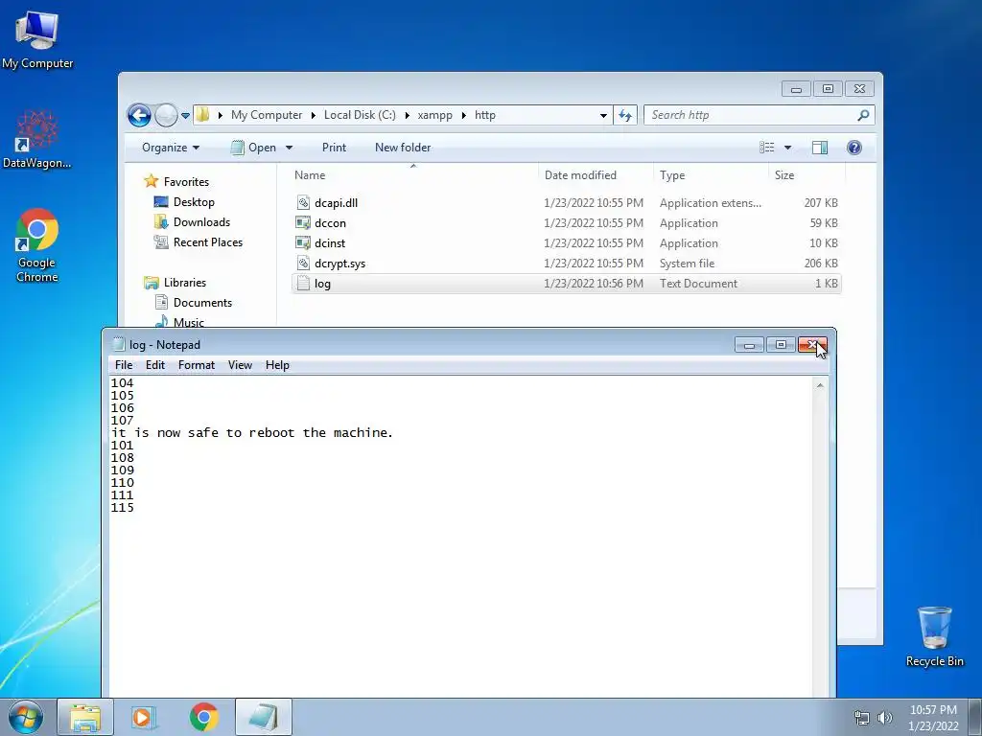The image size is (982, 736).
Task: Click Show desktop button
Action: coord(975,718)
